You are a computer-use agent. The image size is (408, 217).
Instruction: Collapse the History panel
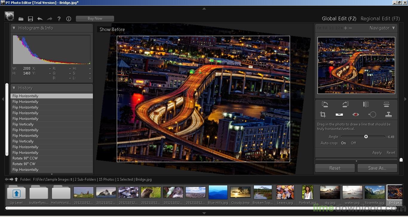[14, 88]
